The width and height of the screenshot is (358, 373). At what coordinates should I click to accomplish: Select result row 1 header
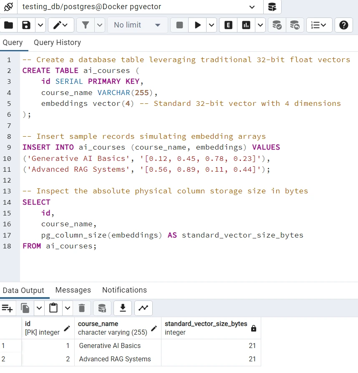pos(10,345)
